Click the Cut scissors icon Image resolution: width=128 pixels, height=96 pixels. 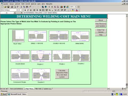(x=21, y=7)
